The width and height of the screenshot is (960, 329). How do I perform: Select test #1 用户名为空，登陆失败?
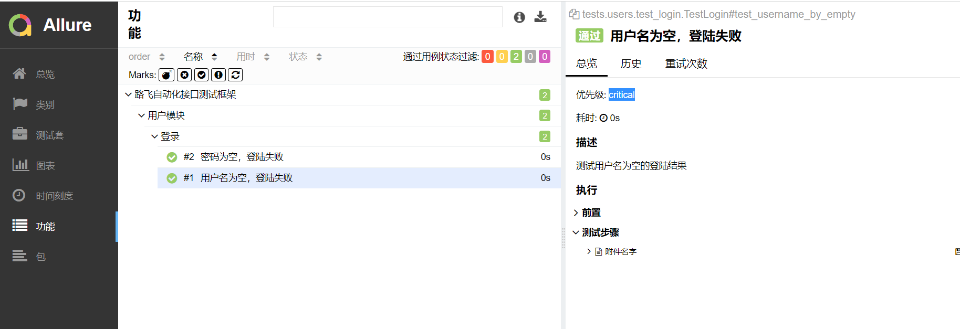[359, 178]
